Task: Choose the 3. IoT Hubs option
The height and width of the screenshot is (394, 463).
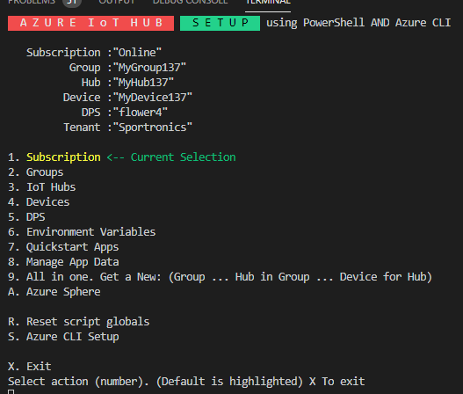Action: click(x=42, y=187)
